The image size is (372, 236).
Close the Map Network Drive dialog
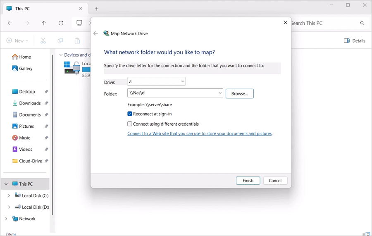pos(285,22)
